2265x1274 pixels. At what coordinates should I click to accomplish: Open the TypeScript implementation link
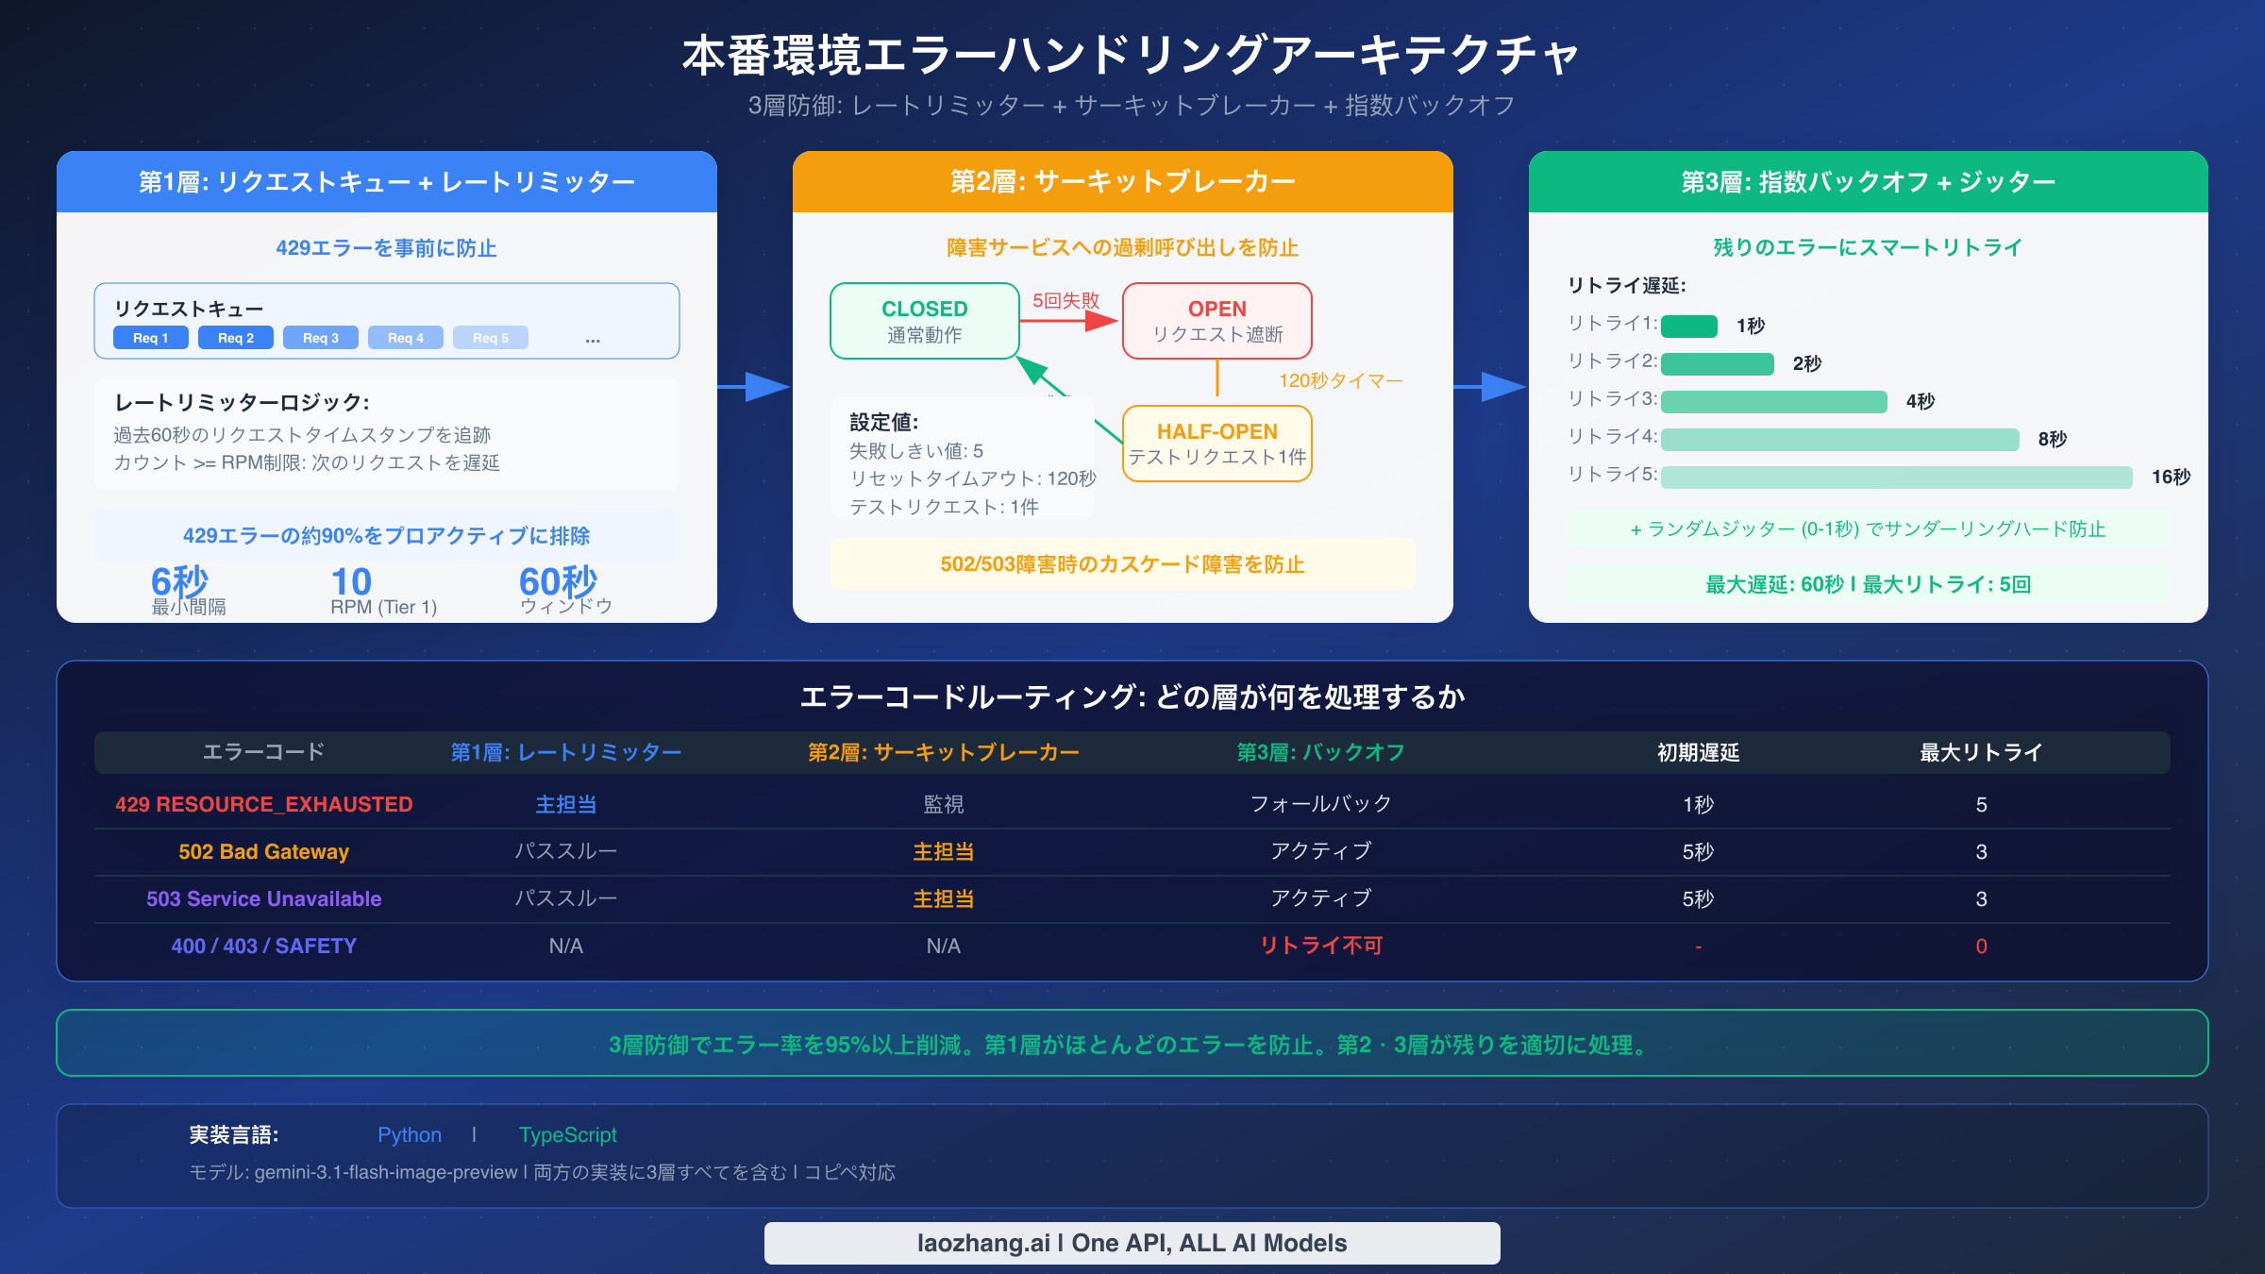pos(568,1134)
